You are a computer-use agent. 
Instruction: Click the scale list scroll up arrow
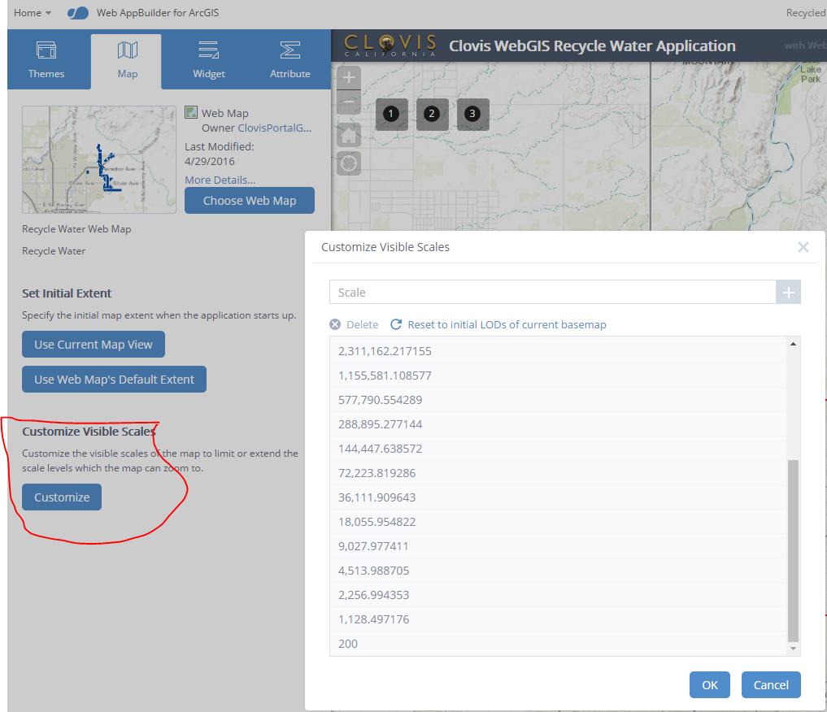(793, 344)
